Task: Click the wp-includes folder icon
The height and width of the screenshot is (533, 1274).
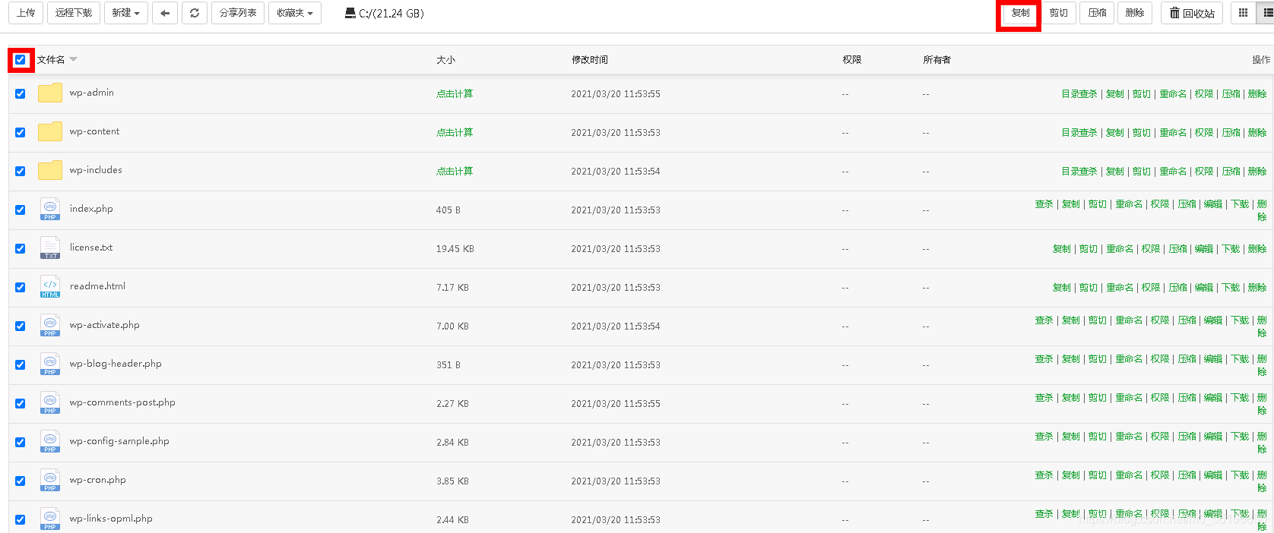Action: (50, 170)
